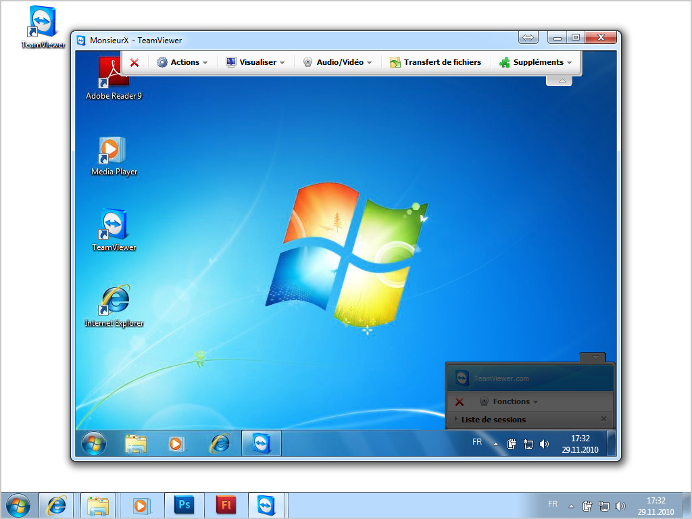Open the Actions dropdown menu
The width and height of the screenshot is (692, 519).
click(182, 62)
